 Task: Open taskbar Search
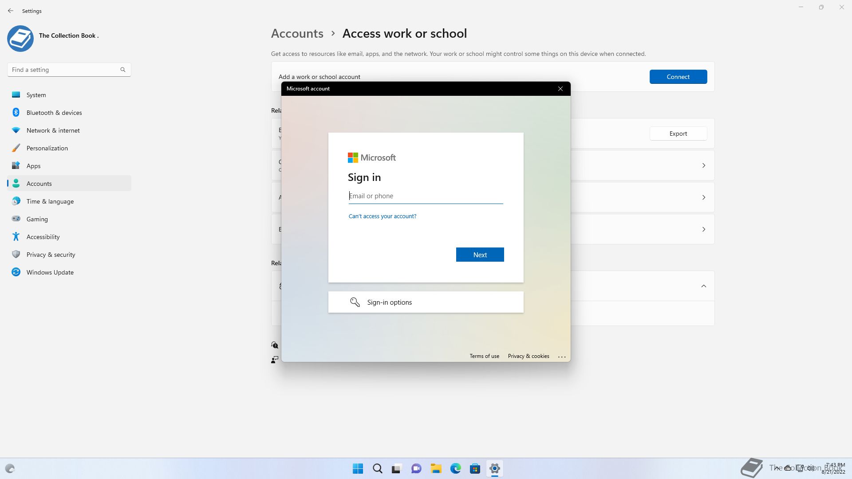click(378, 468)
